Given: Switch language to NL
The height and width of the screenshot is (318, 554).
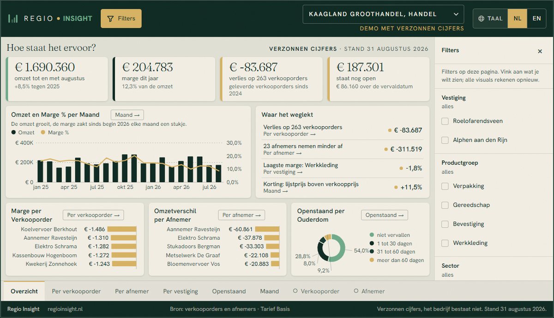Looking at the screenshot, I should (x=518, y=18).
